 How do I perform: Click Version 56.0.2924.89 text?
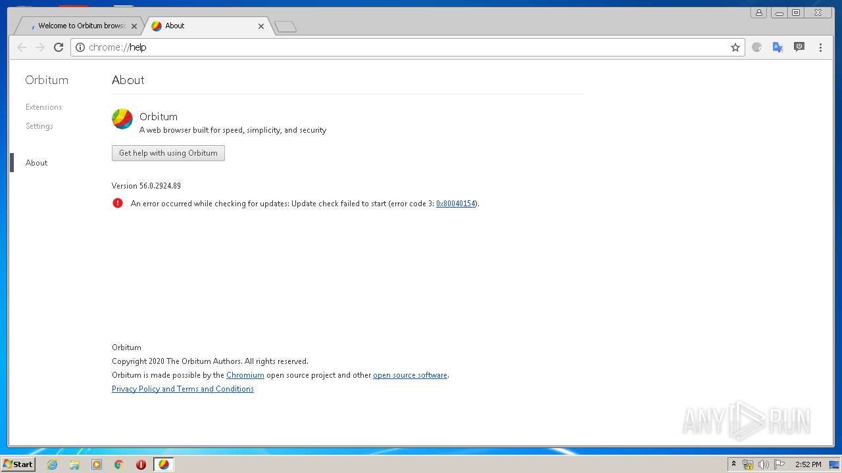coord(146,186)
